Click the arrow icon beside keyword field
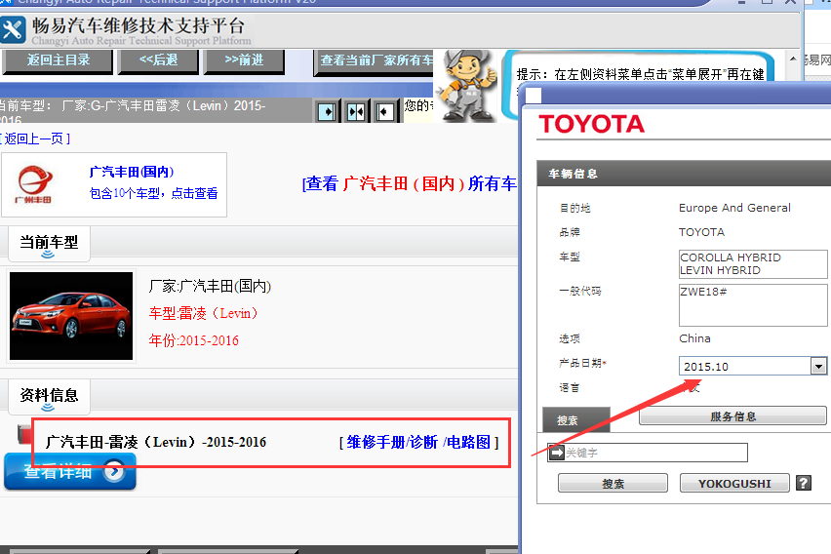Screen dimensions: 831x554 [x=557, y=453]
